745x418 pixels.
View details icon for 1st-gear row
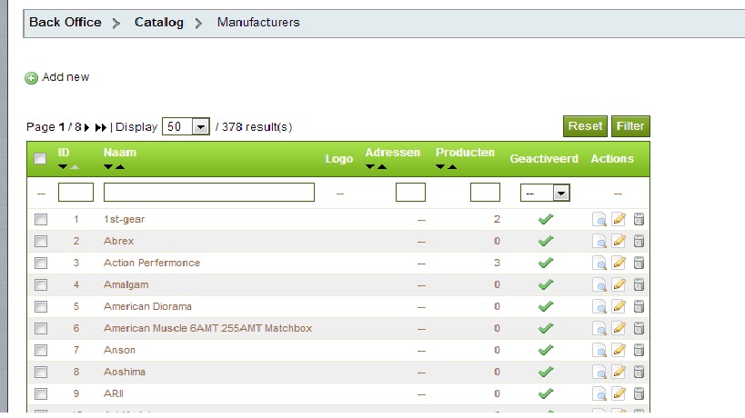[x=599, y=219]
